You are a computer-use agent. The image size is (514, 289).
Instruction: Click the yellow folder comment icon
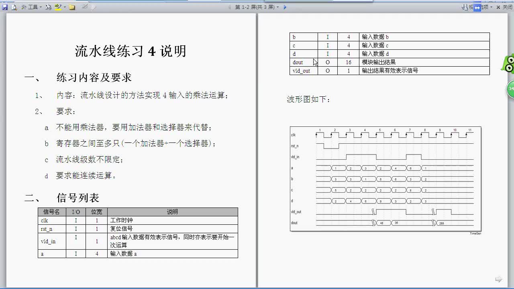point(72,7)
